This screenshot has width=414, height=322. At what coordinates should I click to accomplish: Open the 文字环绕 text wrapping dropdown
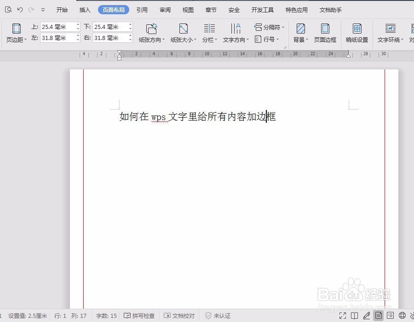(391, 33)
